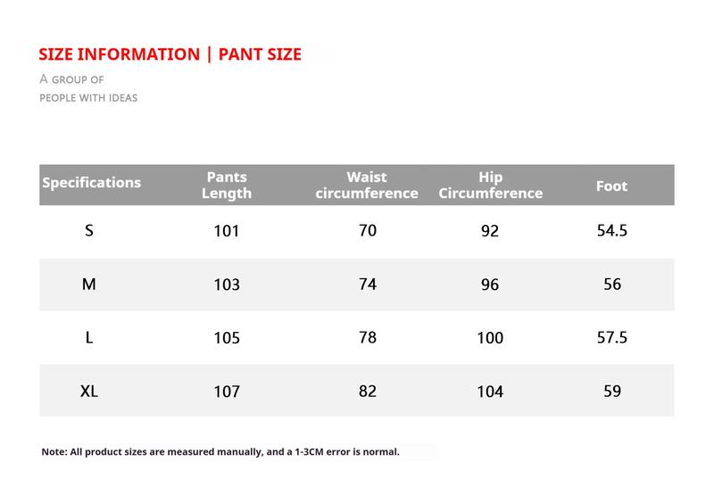Select the Foot column header

pos(611,186)
